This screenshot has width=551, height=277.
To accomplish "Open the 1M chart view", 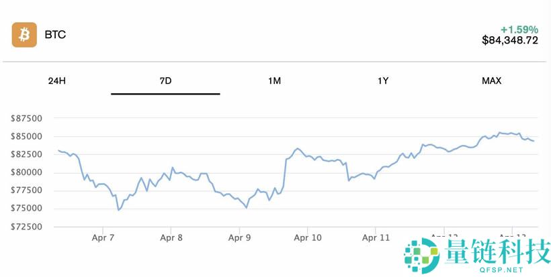I will point(274,81).
